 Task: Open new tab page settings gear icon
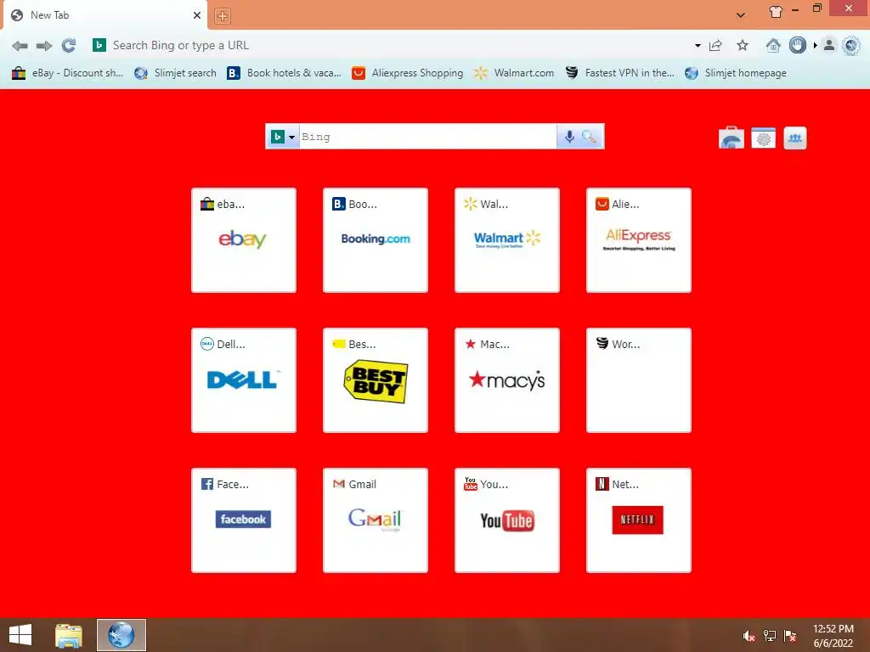click(764, 138)
